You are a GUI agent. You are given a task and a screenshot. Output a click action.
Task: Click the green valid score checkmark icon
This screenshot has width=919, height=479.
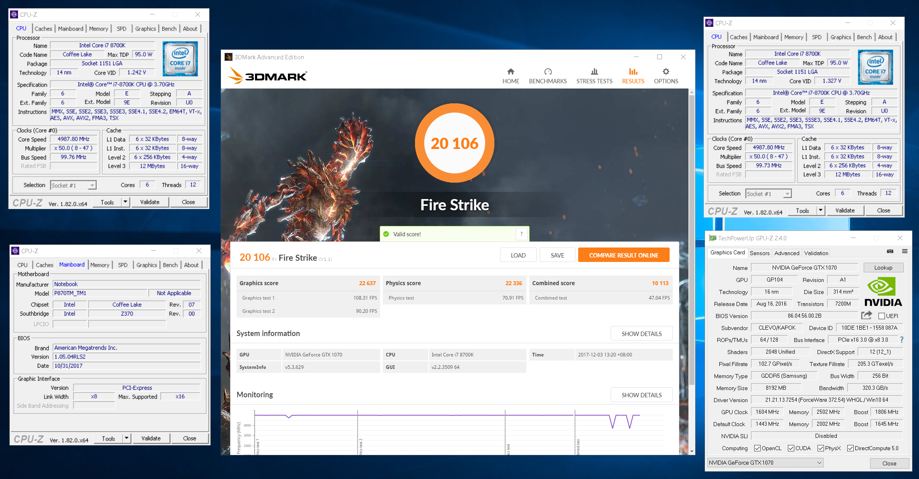click(386, 234)
